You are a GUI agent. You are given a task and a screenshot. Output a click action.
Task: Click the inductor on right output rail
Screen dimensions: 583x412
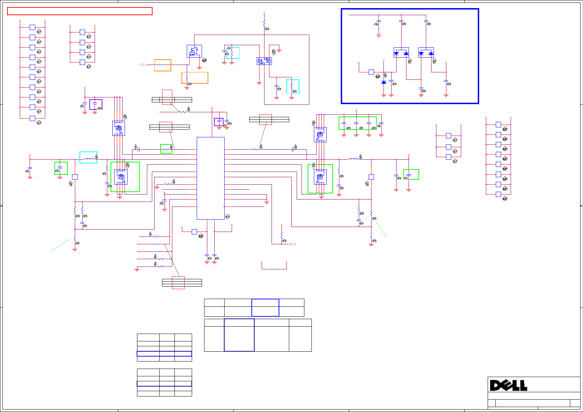pyautogui.click(x=354, y=159)
